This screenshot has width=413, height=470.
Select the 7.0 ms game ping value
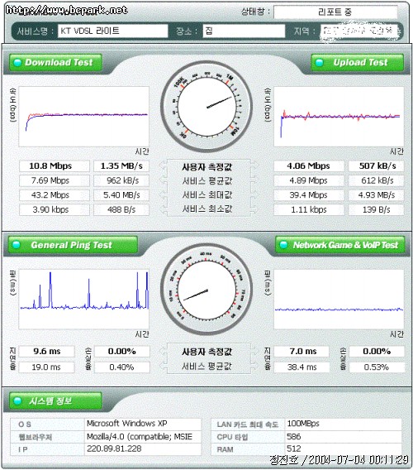coord(301,352)
